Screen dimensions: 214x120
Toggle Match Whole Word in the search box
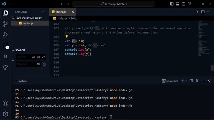click(39, 57)
